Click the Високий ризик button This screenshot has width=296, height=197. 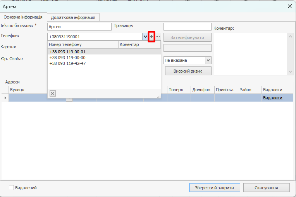[188, 71]
